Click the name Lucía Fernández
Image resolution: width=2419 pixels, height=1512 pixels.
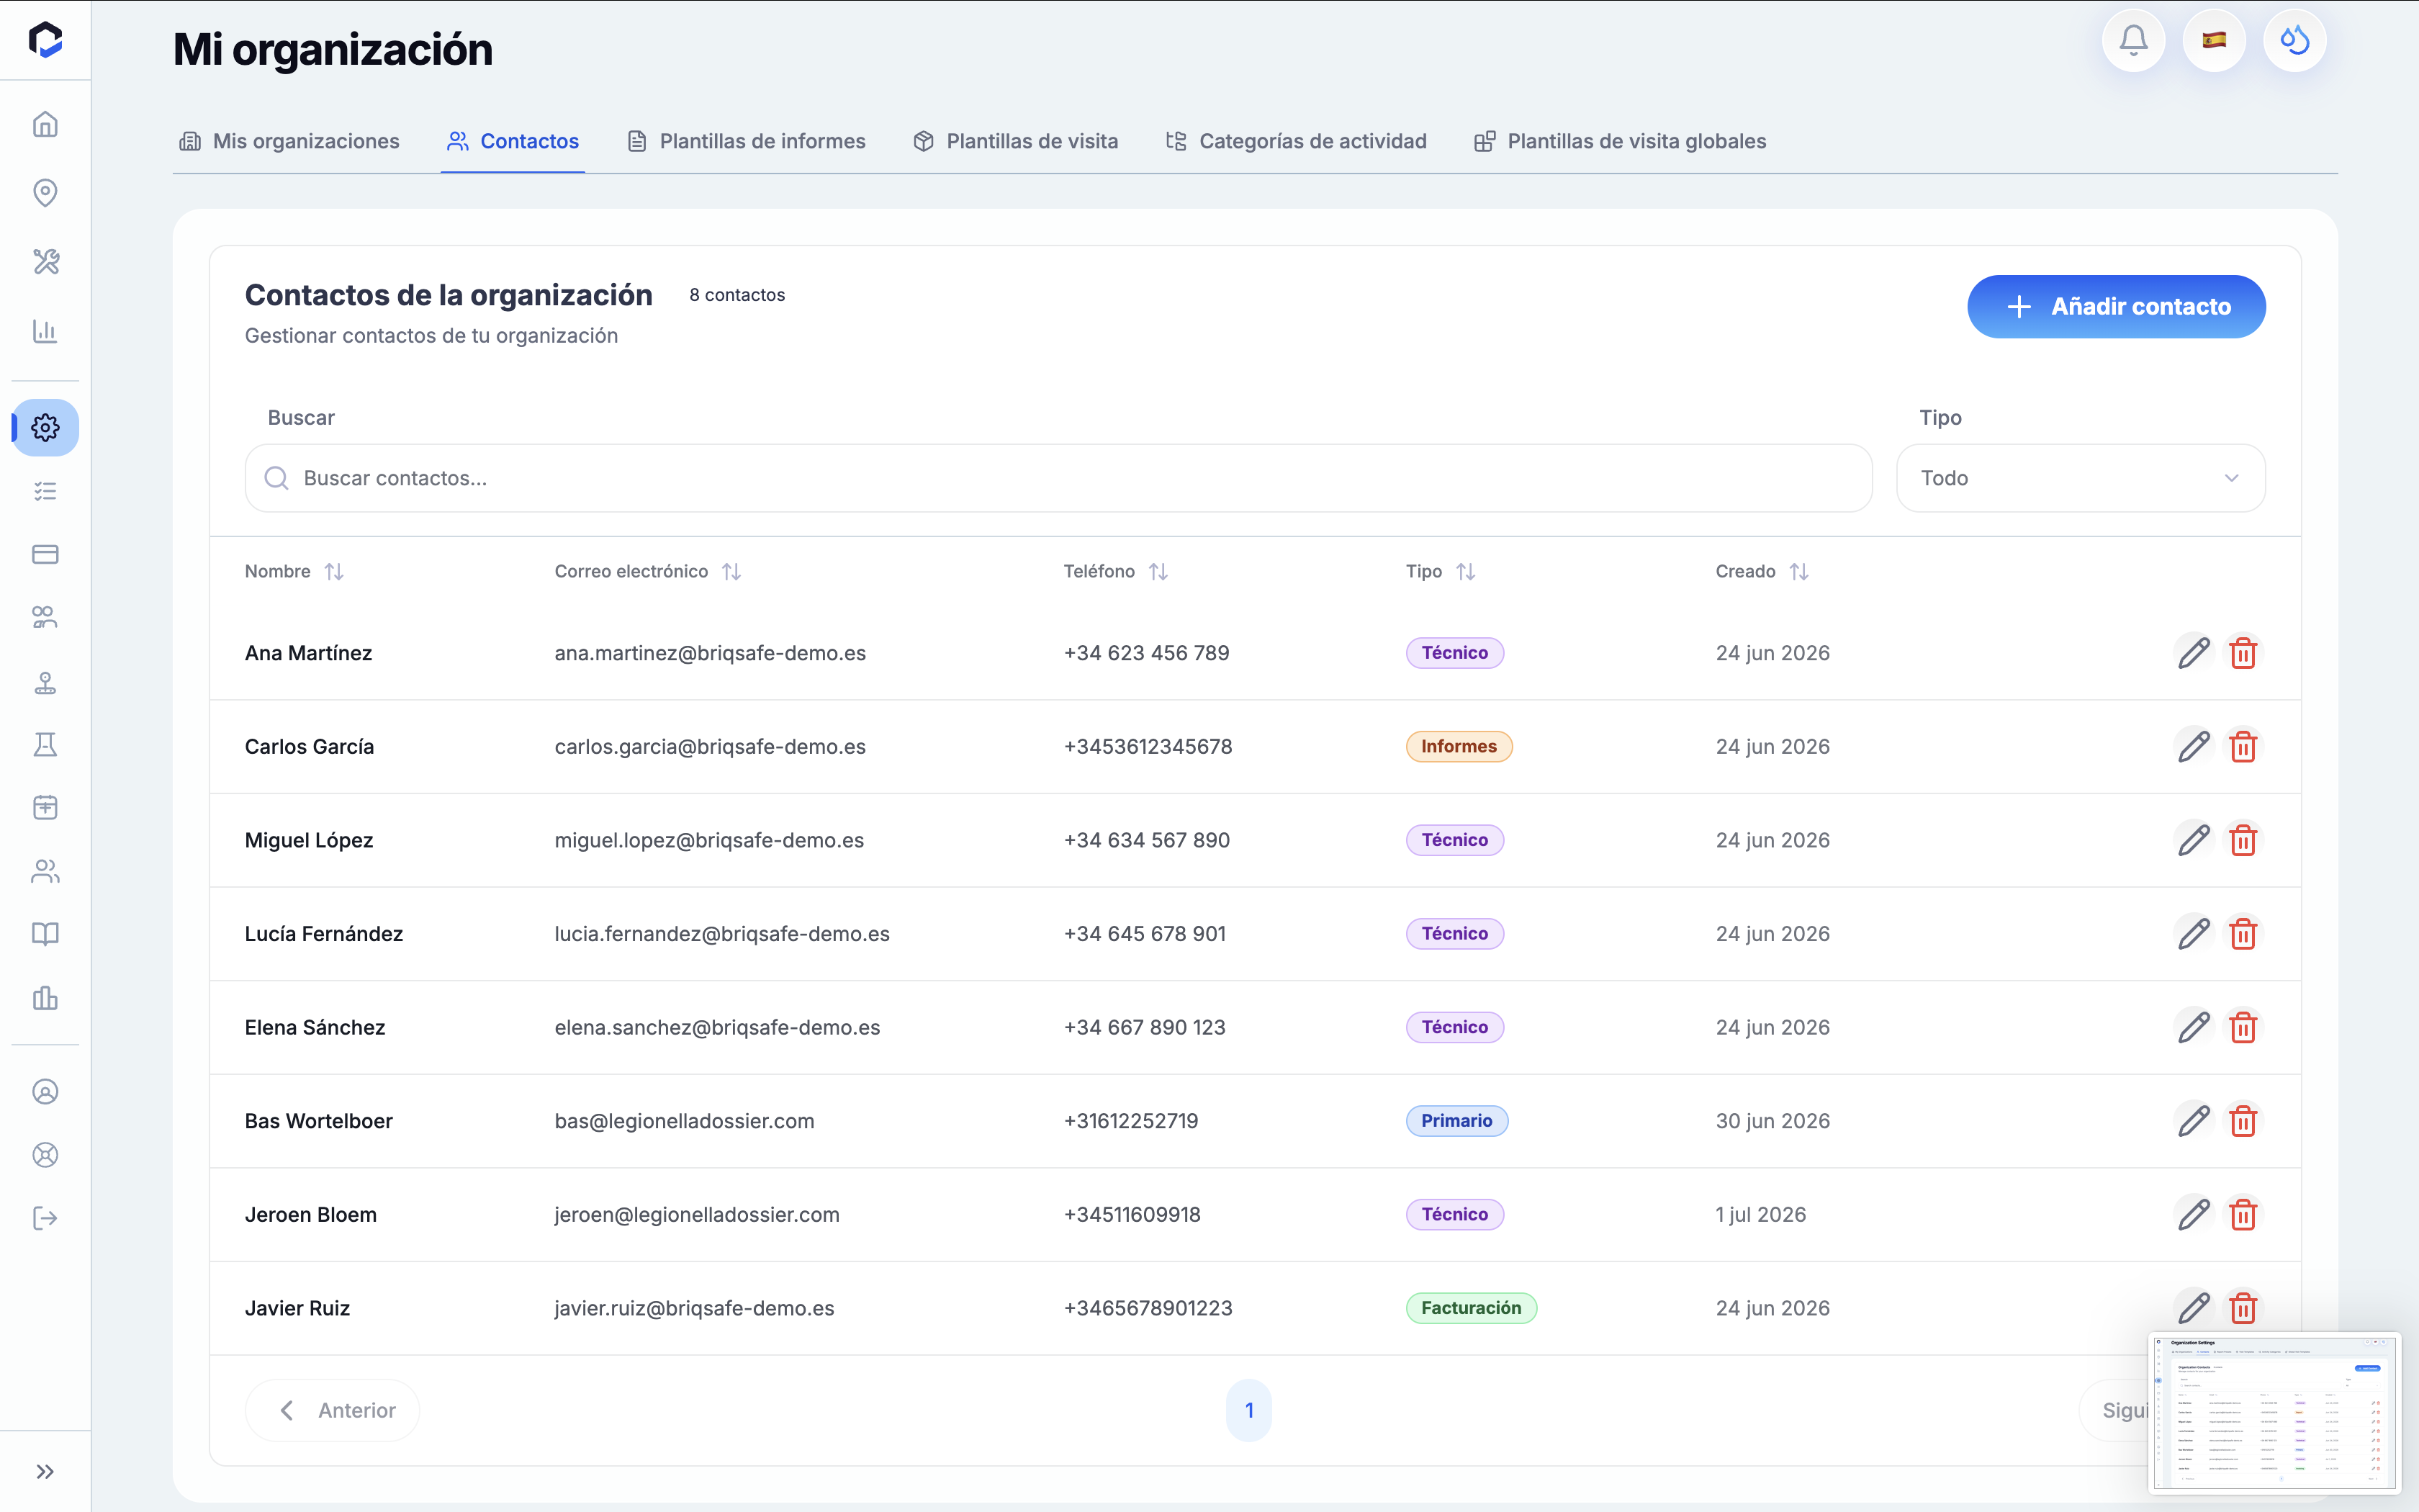(x=324, y=934)
